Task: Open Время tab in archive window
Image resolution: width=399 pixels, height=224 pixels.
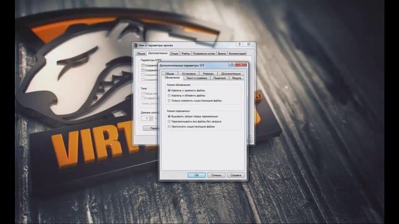Action: coord(222,54)
